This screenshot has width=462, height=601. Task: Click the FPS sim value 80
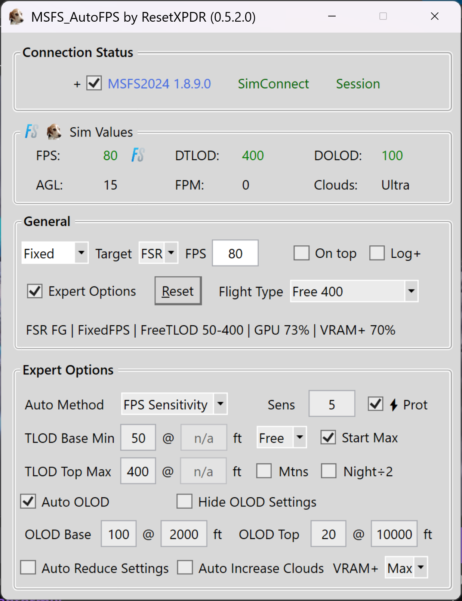click(x=110, y=155)
